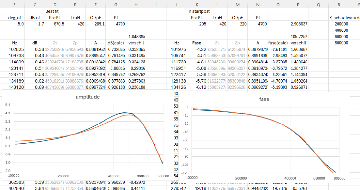360x190 pixels.
Task: Select frequency cell 102825
Action: tap(14, 49)
